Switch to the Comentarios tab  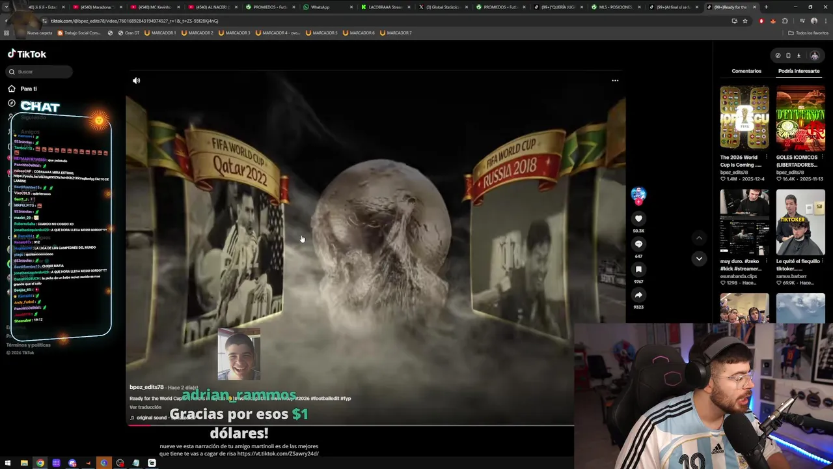click(x=746, y=71)
